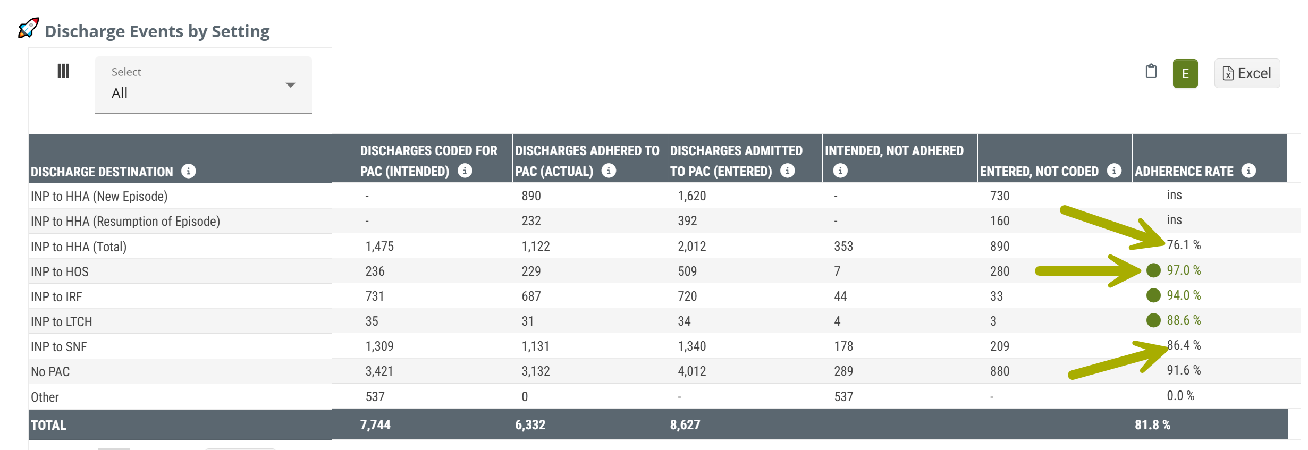Show info for Adherence Rate column
The image size is (1308, 450).
(x=1248, y=171)
